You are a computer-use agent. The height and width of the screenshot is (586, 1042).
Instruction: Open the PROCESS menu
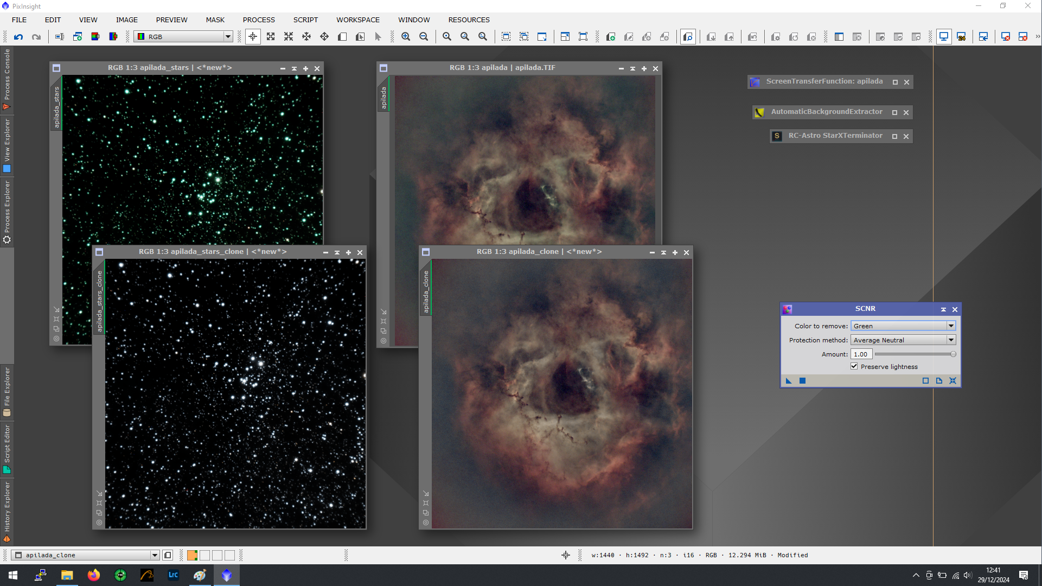259,20
